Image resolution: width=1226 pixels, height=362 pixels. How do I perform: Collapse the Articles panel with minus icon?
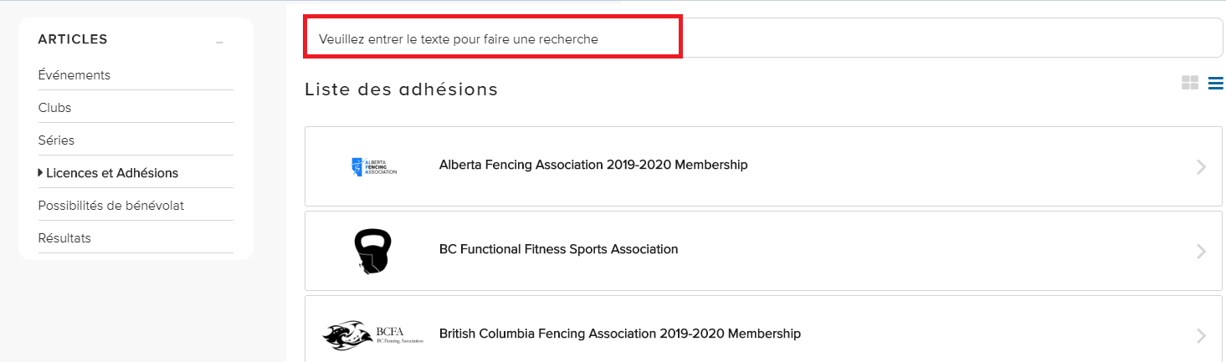coord(219,41)
